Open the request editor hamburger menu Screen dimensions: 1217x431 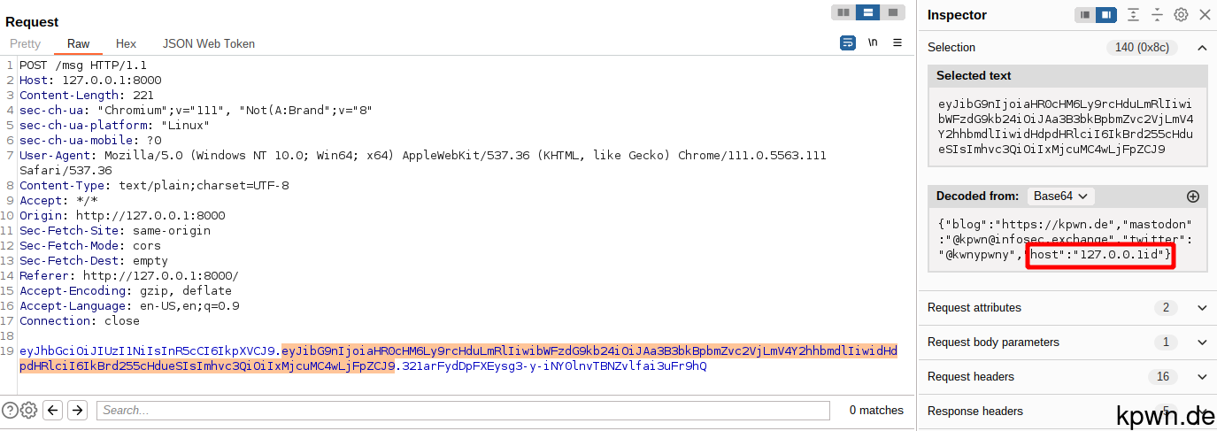click(897, 42)
